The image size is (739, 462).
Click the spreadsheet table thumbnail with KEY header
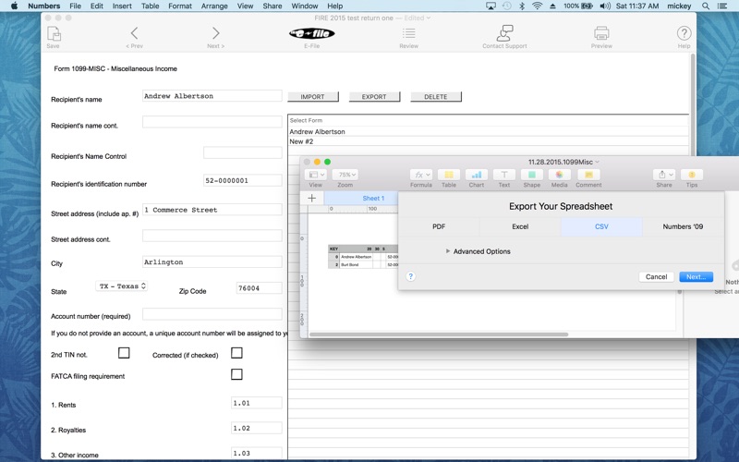[363, 257]
